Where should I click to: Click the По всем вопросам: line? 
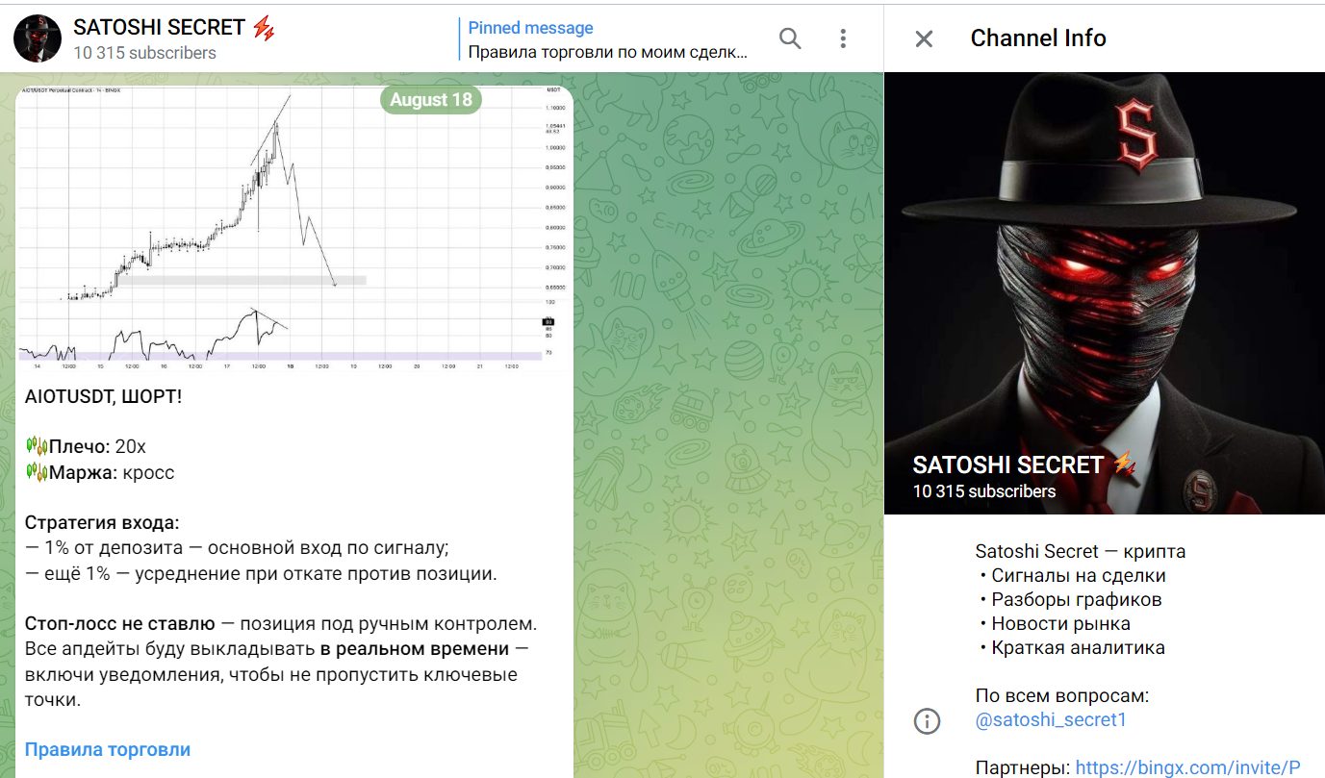[1062, 695]
